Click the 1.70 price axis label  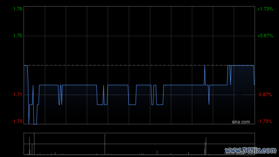[x=18, y=121]
